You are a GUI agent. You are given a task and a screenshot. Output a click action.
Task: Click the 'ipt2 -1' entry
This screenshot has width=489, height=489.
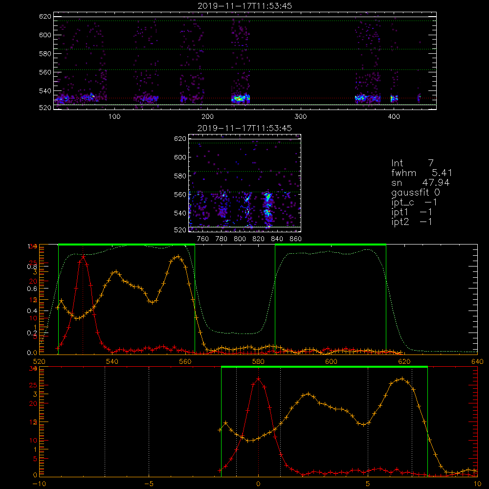pos(412,222)
